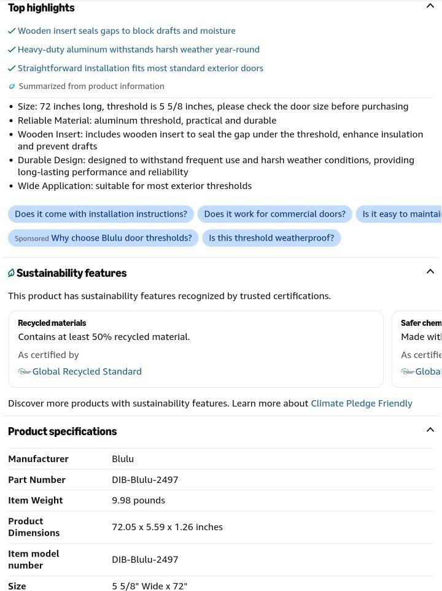Select the Recycled materials certification card
The width and height of the screenshot is (442, 591).
pos(196,349)
